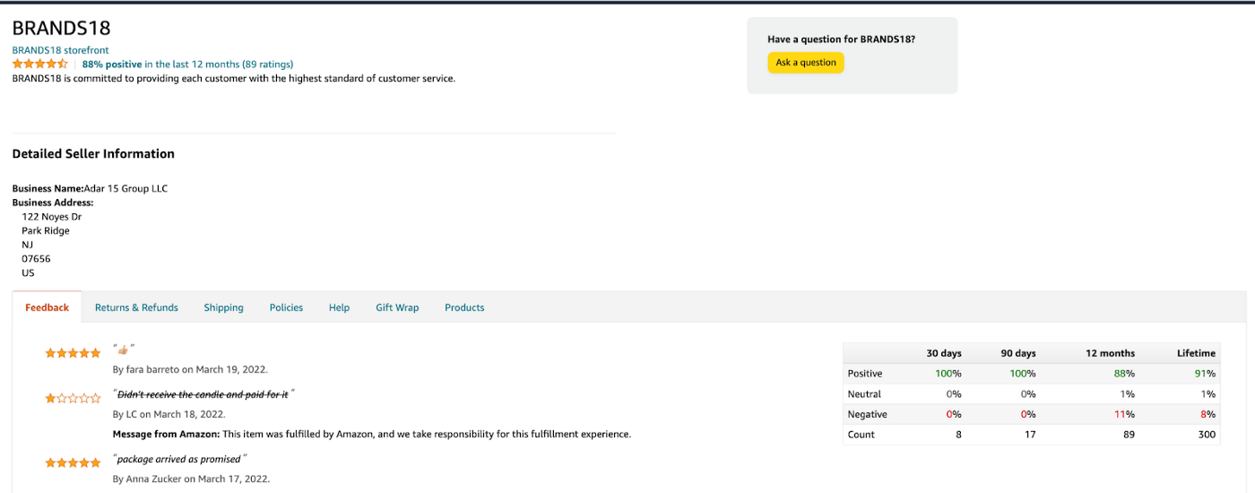The width and height of the screenshot is (1255, 493).
Task: Go to the Policies tab
Action: click(286, 307)
